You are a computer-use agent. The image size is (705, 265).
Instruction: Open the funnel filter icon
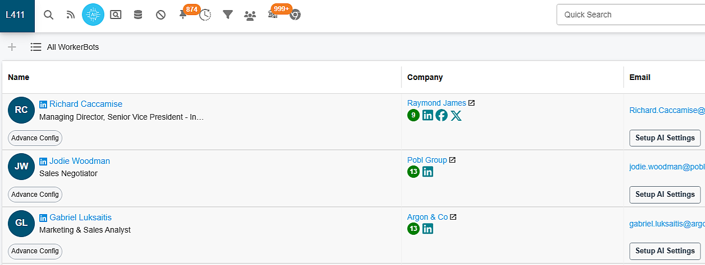click(228, 15)
